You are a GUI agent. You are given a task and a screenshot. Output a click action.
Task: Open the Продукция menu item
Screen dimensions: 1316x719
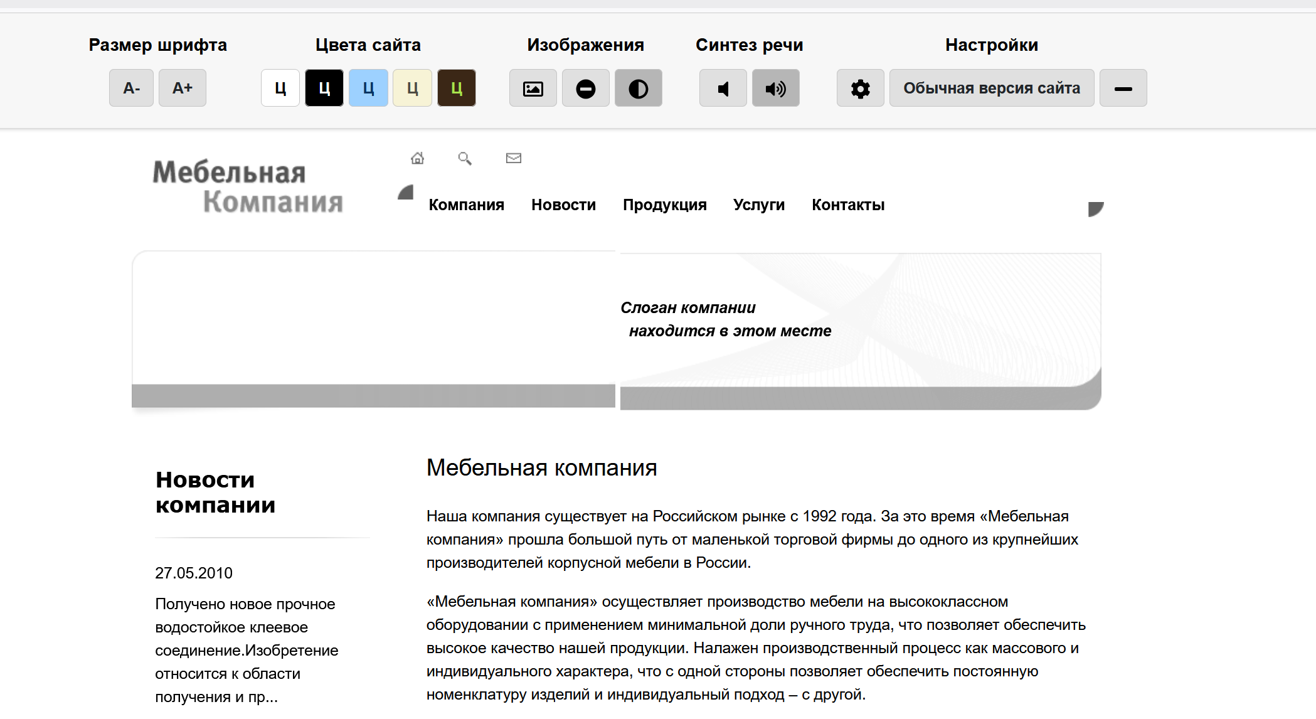click(x=664, y=205)
